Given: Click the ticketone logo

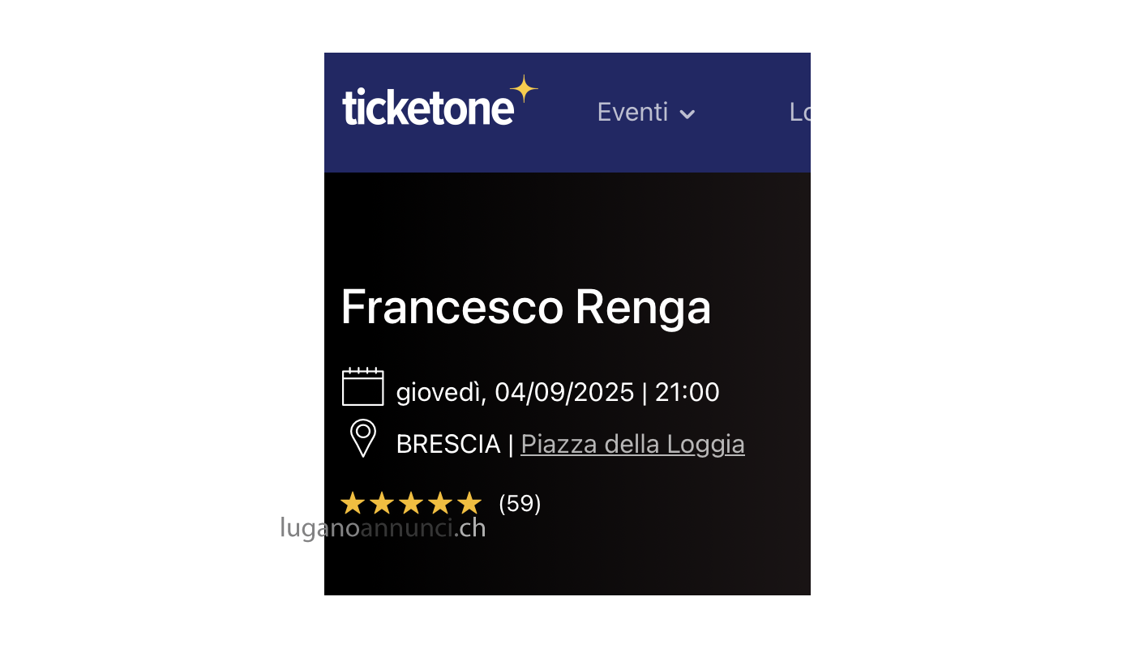Looking at the screenshot, I should [439, 102].
